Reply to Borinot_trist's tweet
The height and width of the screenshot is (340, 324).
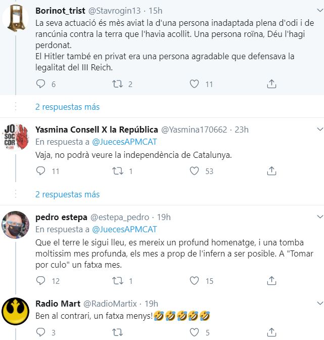point(41,84)
